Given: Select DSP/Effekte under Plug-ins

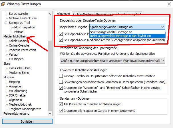Looking at the screenshot, I should click(x=17, y=95).
